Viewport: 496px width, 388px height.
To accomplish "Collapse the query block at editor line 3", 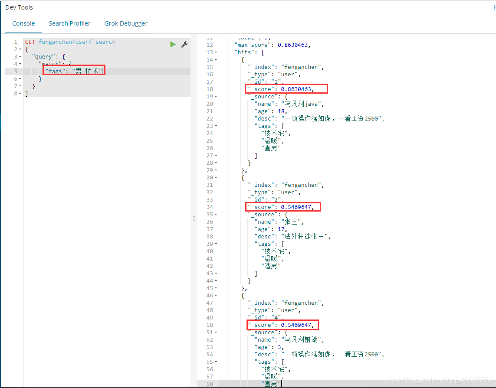I will point(20,56).
